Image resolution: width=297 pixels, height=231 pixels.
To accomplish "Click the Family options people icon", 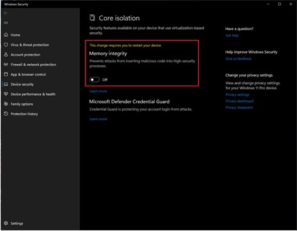I will (6, 104).
